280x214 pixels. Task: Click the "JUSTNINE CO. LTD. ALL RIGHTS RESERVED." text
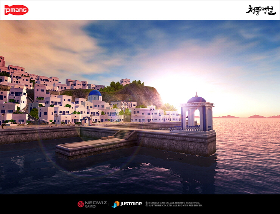pos(175,205)
